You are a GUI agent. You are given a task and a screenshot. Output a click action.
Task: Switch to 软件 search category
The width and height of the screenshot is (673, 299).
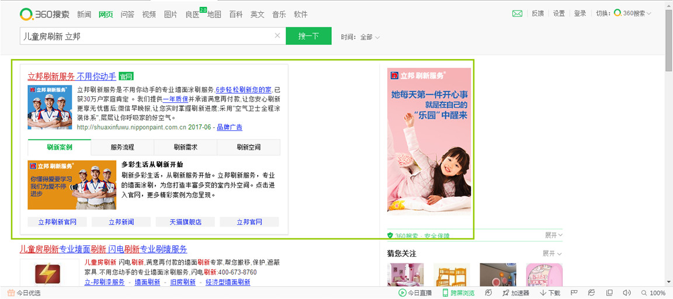click(x=301, y=15)
